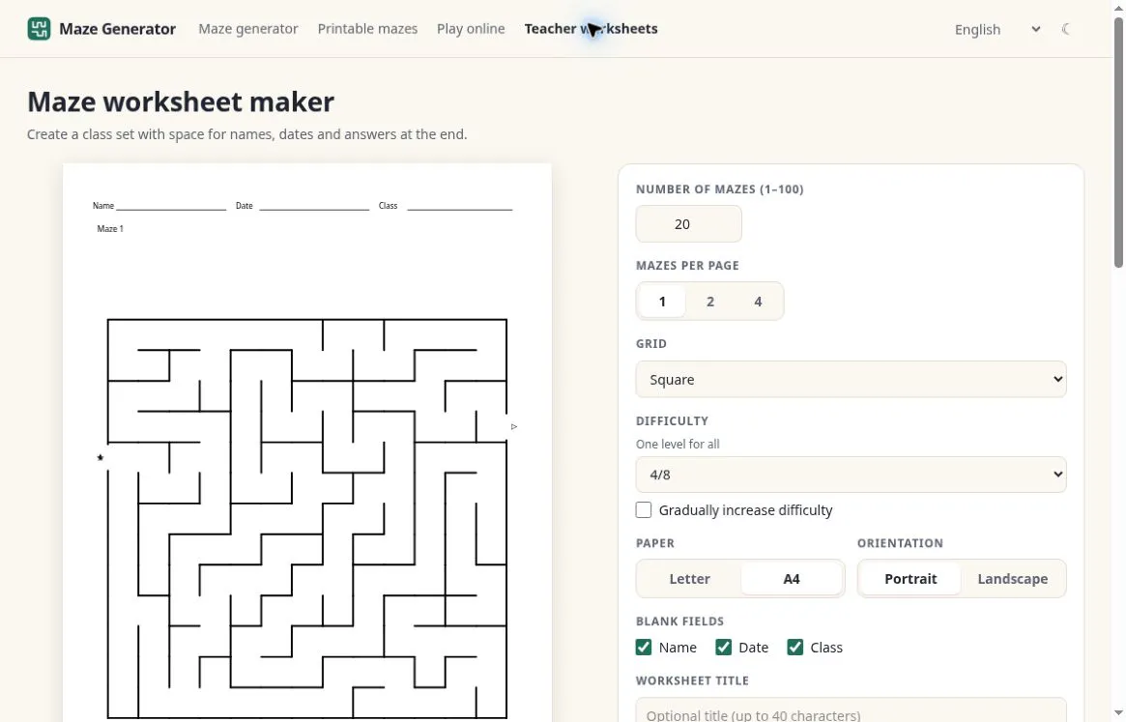Open the Maze generator nav page
This screenshot has width=1126, height=722.
(x=247, y=29)
